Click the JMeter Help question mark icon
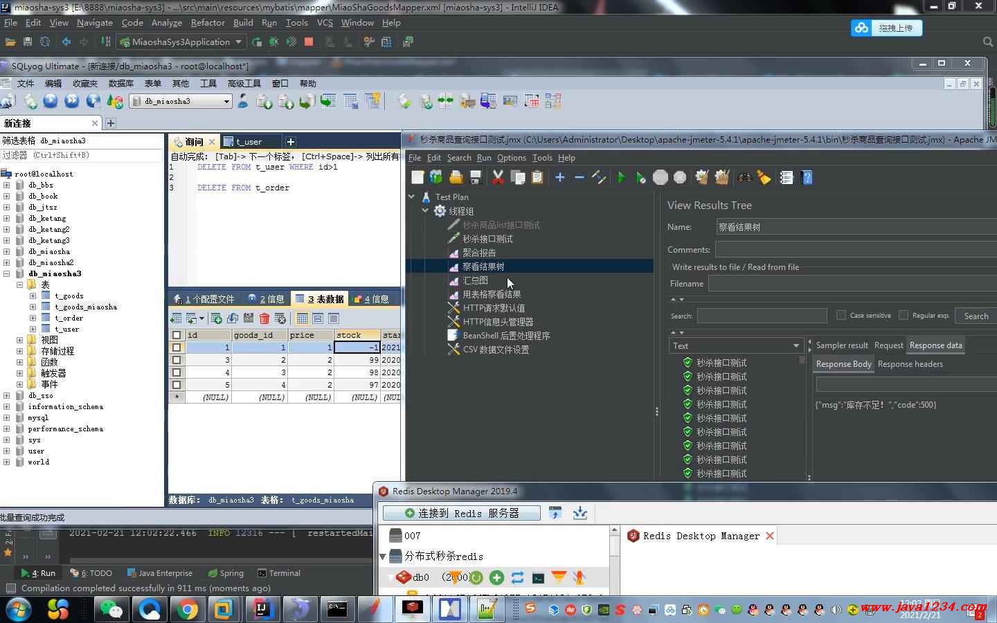The height and width of the screenshot is (623, 997). click(807, 178)
